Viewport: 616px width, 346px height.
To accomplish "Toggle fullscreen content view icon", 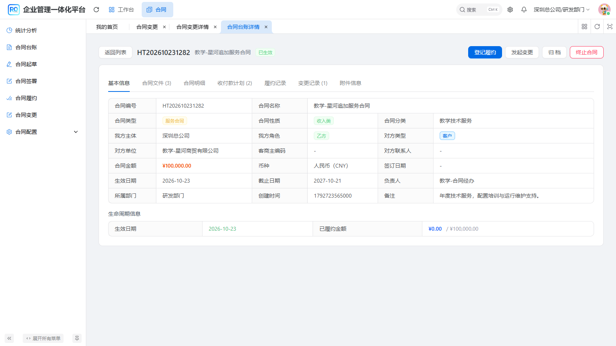I will [610, 27].
